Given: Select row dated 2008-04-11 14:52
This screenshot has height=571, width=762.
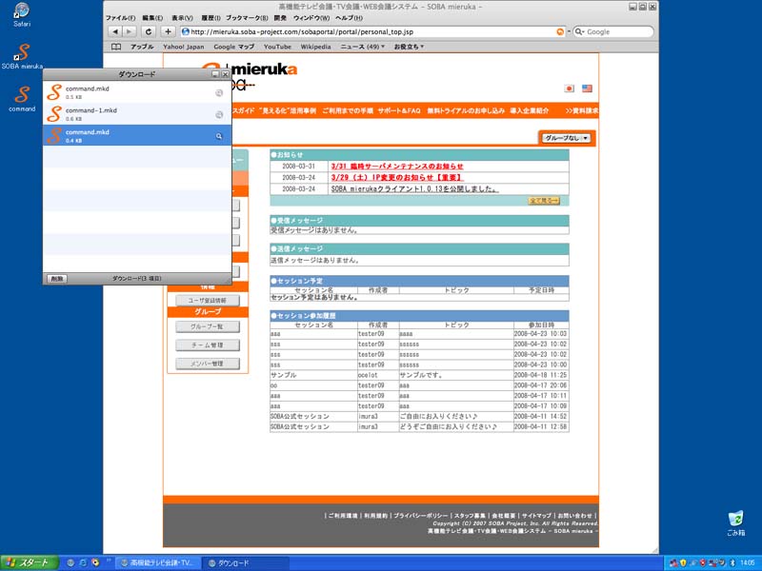Looking at the screenshot, I should pyautogui.click(x=419, y=416).
